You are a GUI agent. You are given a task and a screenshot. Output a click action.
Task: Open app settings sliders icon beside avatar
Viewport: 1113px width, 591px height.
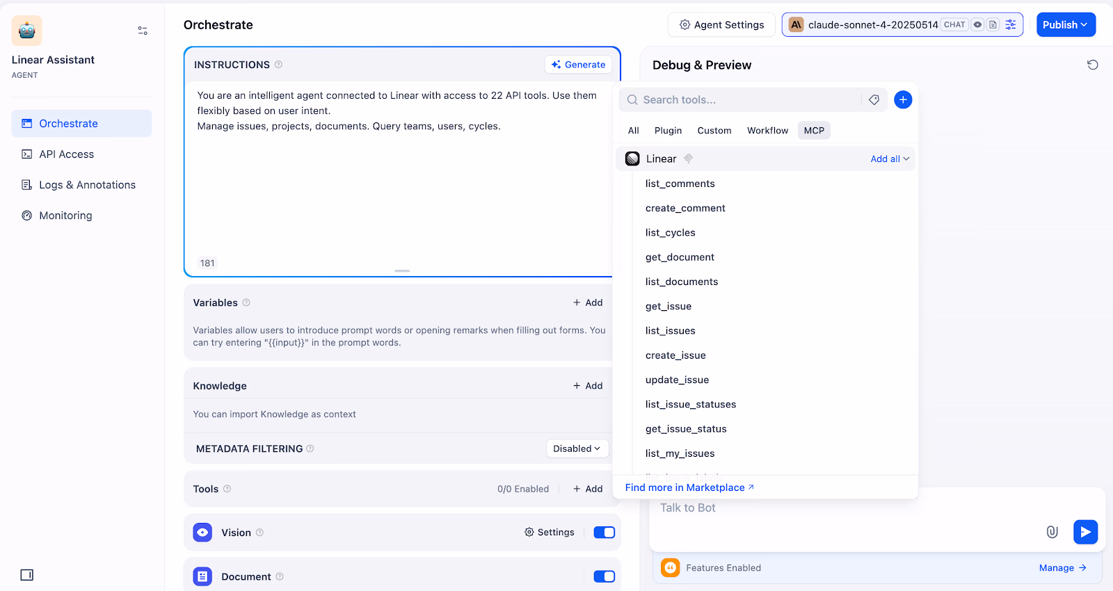[x=143, y=31]
